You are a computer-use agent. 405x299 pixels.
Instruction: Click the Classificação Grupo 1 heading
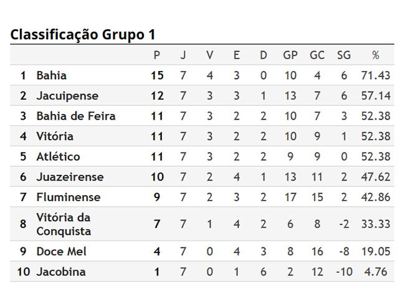click(x=83, y=35)
